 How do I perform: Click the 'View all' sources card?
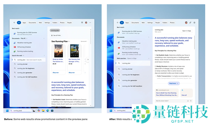(x=187, y=93)
